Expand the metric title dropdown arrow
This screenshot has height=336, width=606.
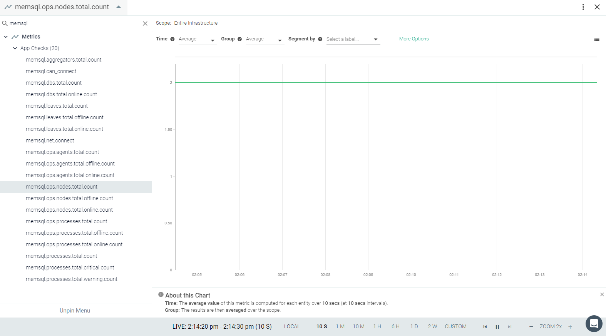pos(119,7)
